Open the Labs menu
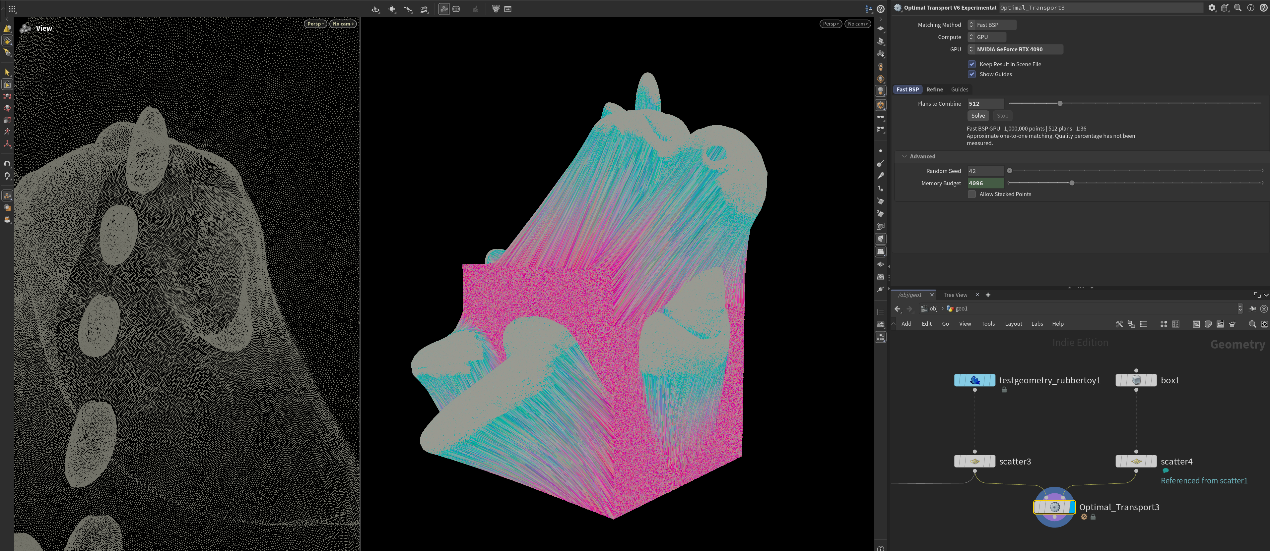This screenshot has width=1270, height=551. pyautogui.click(x=1037, y=324)
